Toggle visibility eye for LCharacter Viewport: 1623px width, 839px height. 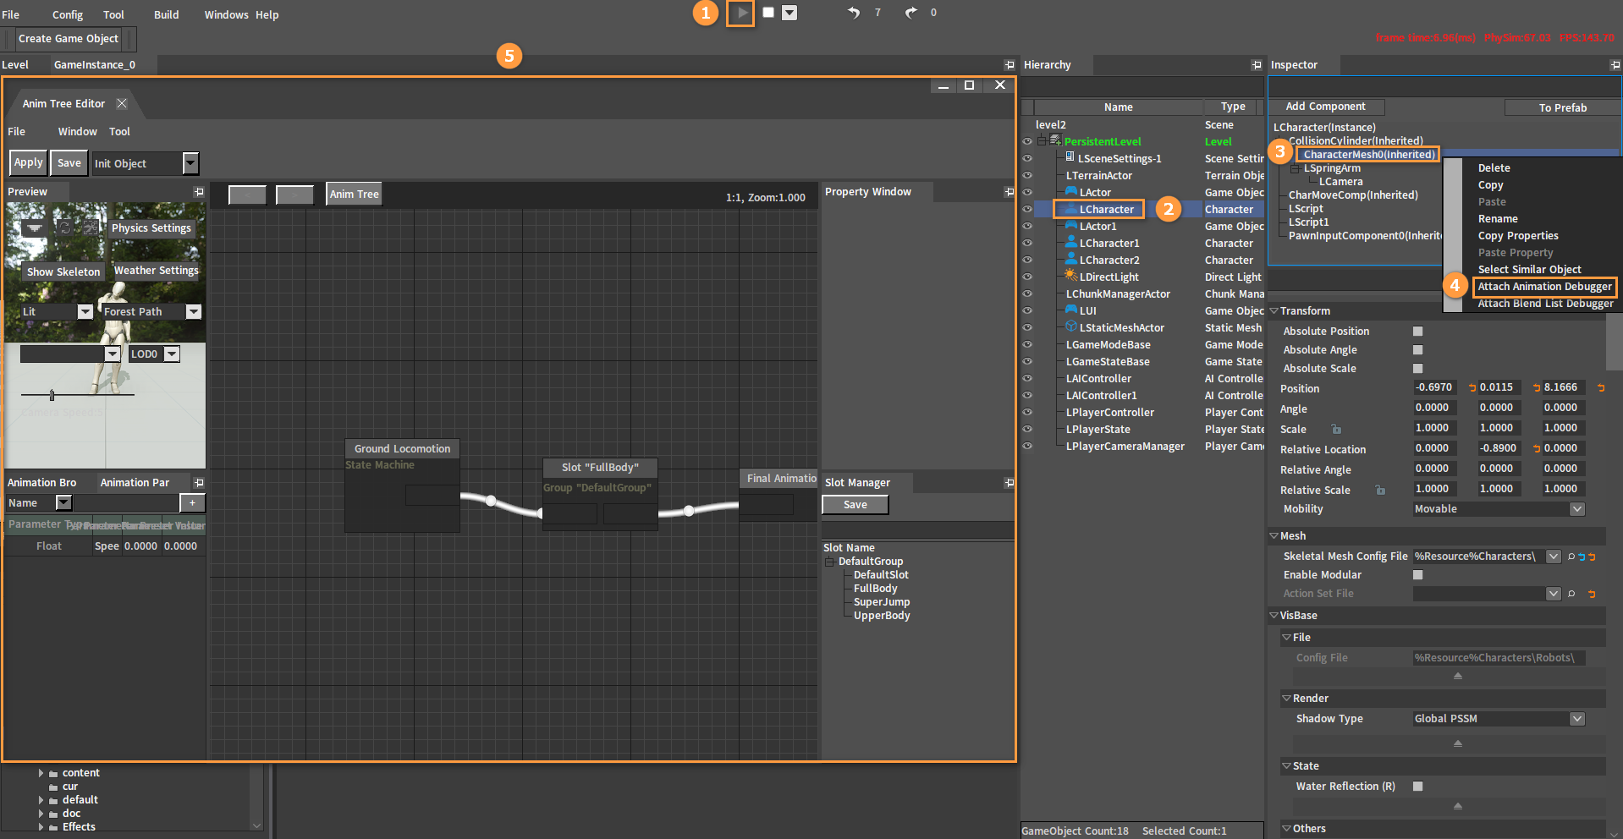[x=1027, y=209]
